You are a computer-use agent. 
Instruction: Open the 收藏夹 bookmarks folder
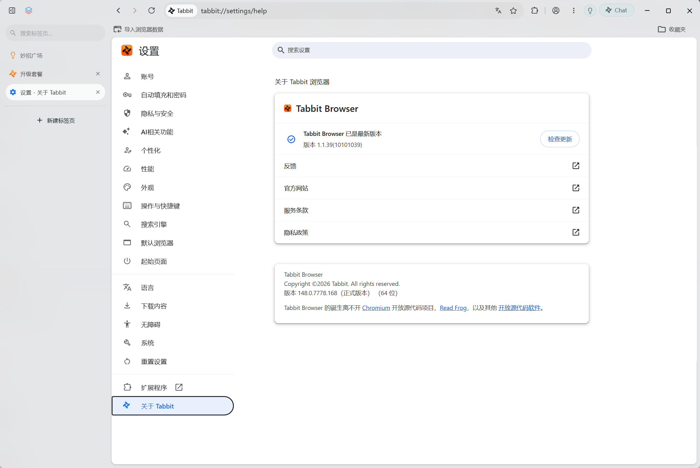[672, 29]
